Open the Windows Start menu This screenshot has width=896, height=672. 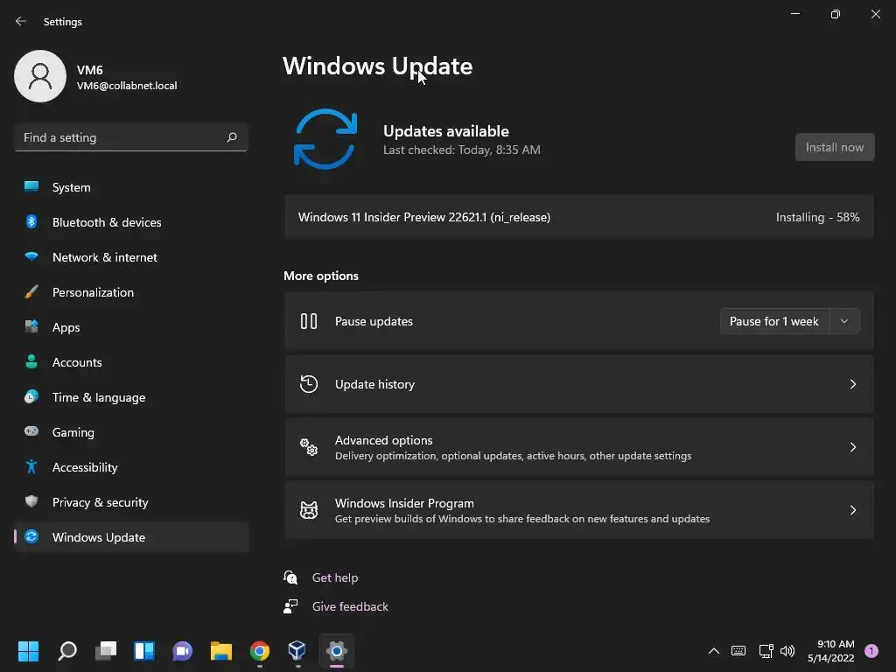pyautogui.click(x=28, y=651)
